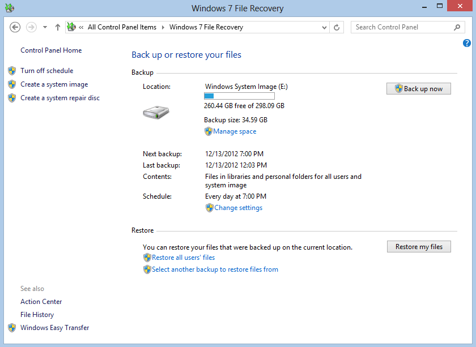This screenshot has height=347, width=476.
Task: Select All Control Panel Items breadcrumb
Action: pyautogui.click(x=122, y=27)
